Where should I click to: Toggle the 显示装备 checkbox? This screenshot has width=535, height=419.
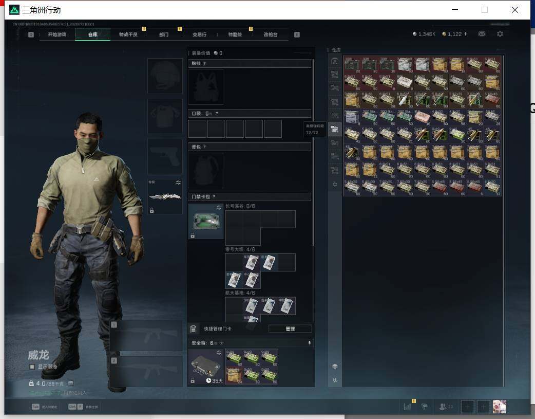click(x=32, y=367)
